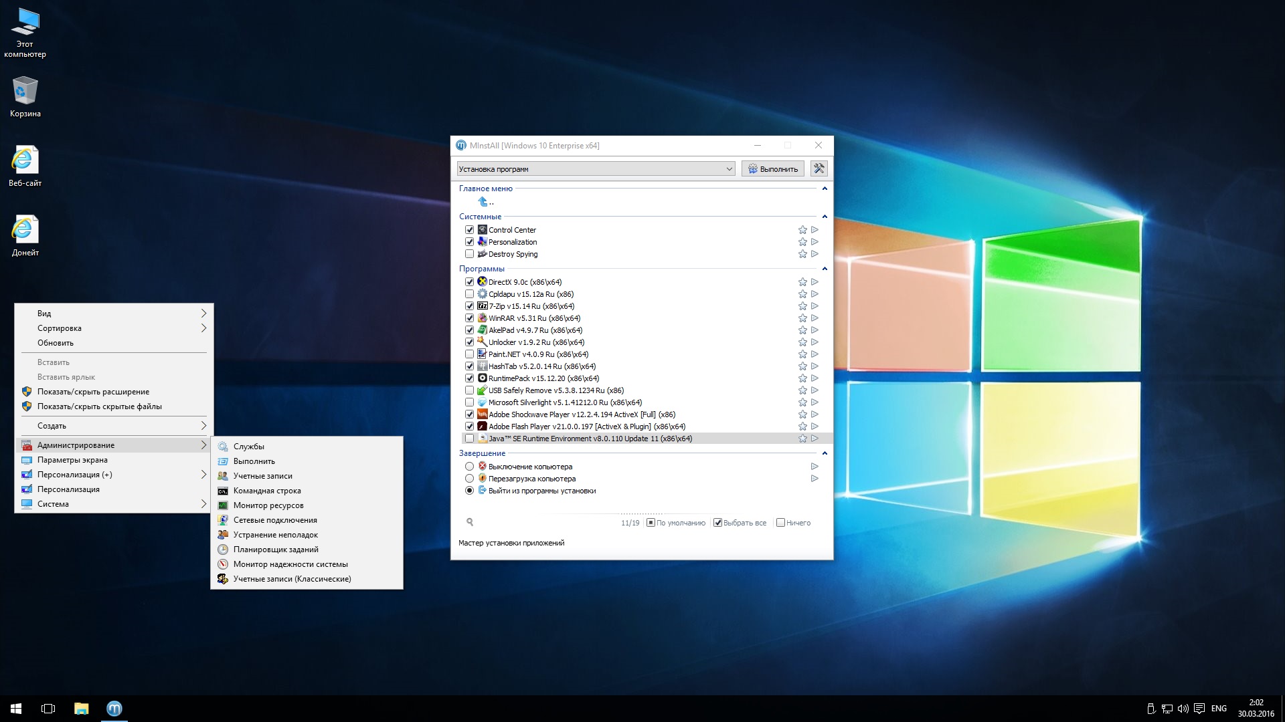Open Службы from Администрирование submenu
1285x722 pixels.
tap(307, 447)
